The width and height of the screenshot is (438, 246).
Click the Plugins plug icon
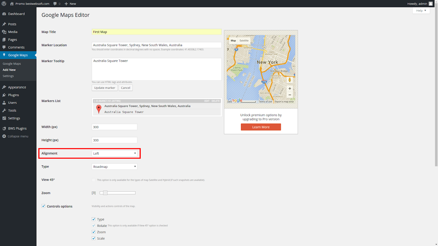pyautogui.click(x=4, y=95)
